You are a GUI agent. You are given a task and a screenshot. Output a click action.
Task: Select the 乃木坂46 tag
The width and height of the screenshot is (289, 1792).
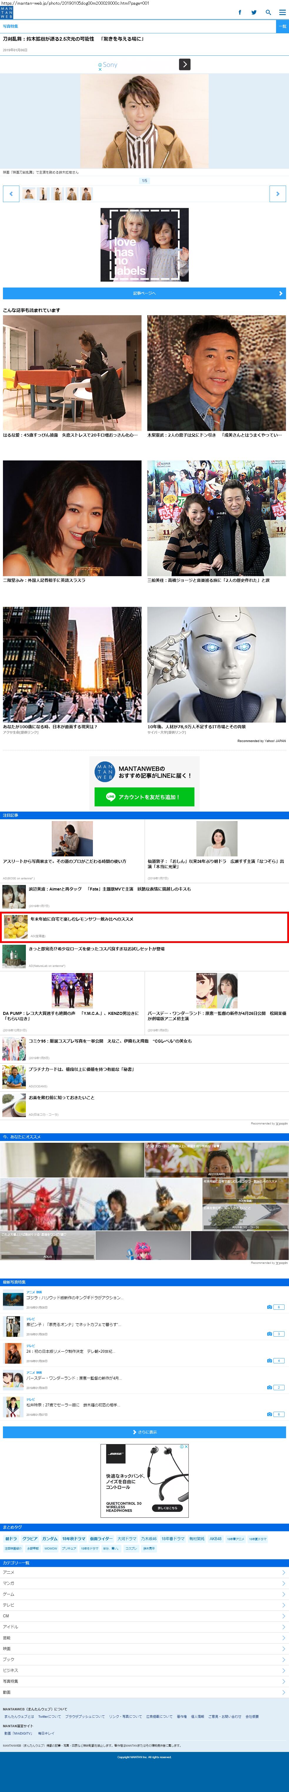click(x=149, y=1539)
